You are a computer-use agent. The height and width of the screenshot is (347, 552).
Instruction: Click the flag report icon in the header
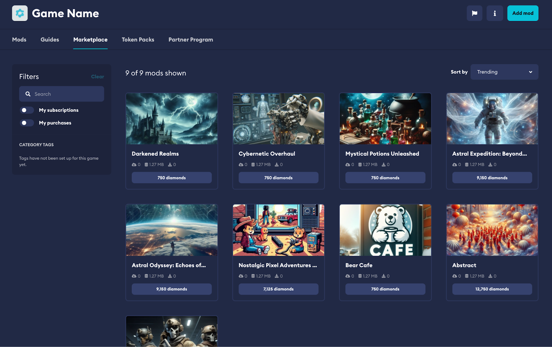474,13
